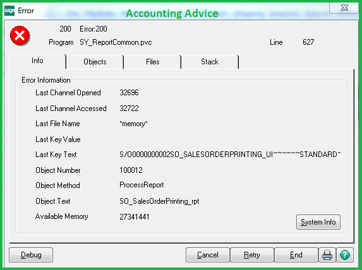
Task: Click the Retry button
Action: [252, 255]
